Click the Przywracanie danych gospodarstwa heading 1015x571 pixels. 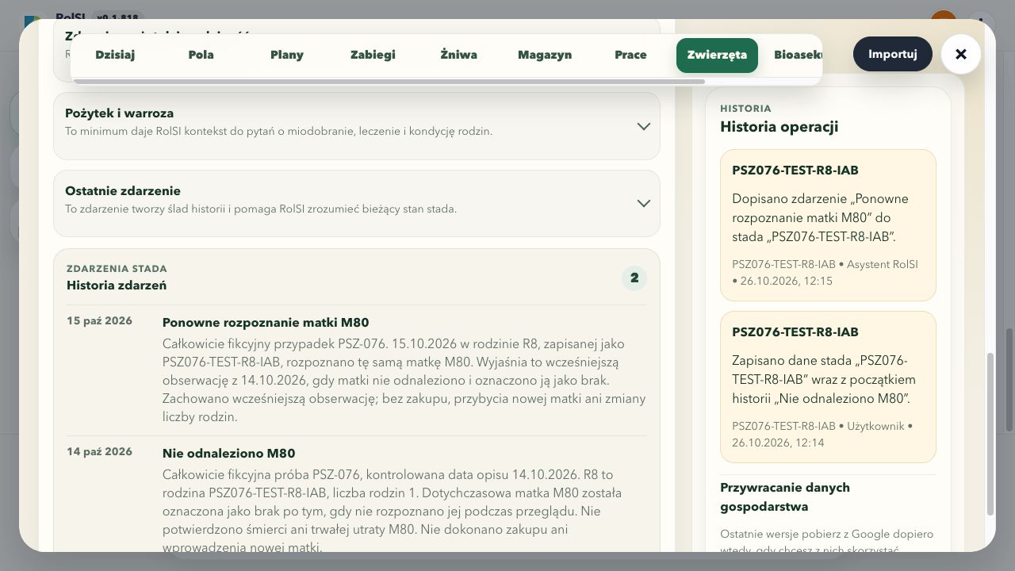785,497
